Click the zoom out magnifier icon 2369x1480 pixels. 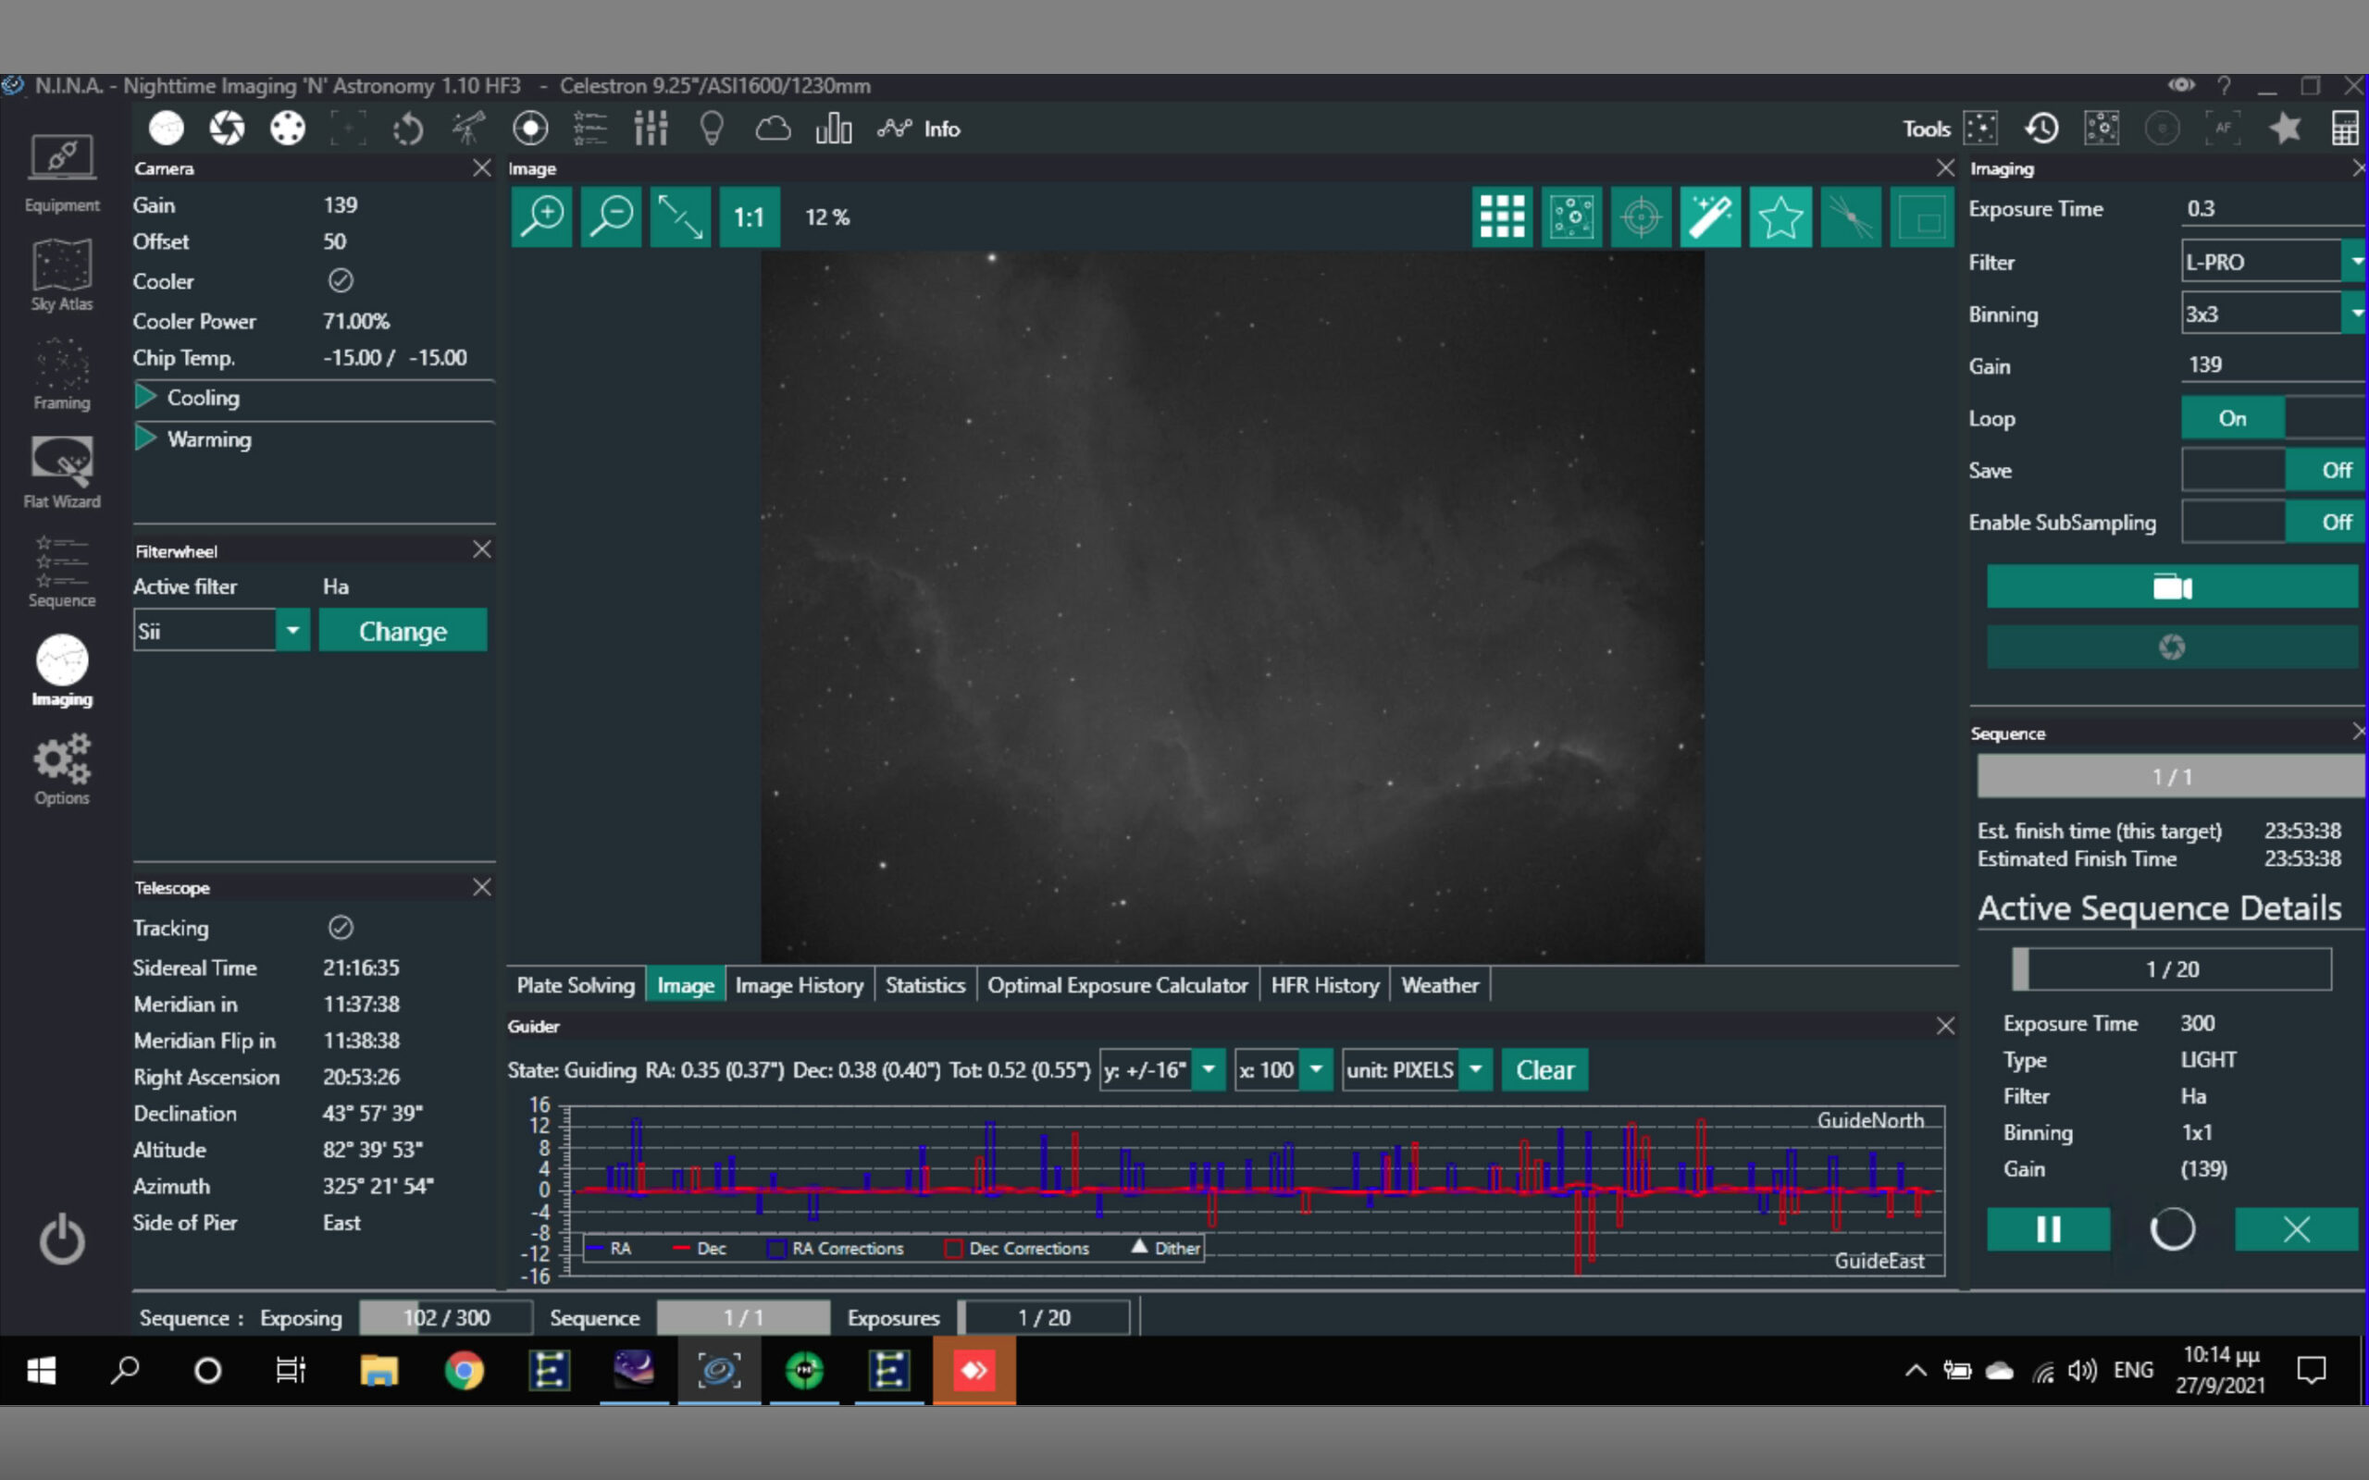[611, 216]
